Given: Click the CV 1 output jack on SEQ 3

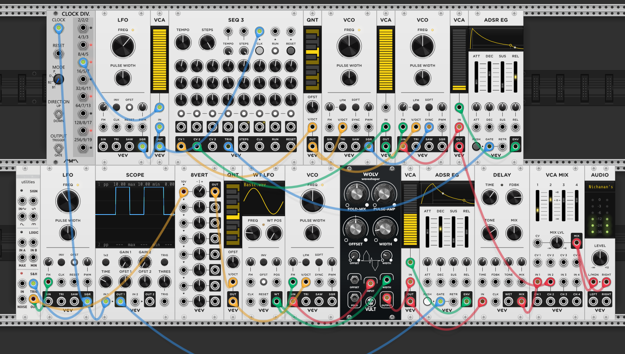Looking at the screenshot, I should click(181, 146).
